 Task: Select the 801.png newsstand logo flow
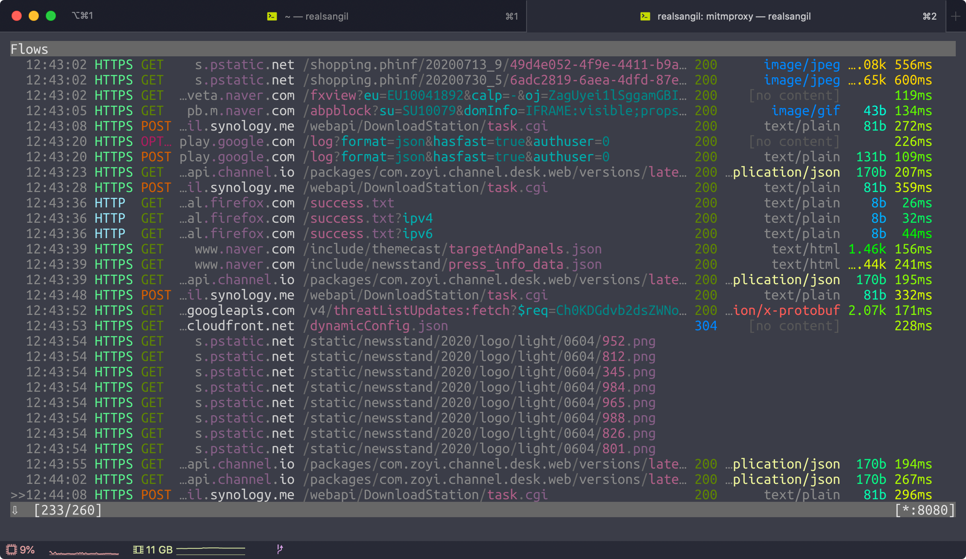coord(483,448)
